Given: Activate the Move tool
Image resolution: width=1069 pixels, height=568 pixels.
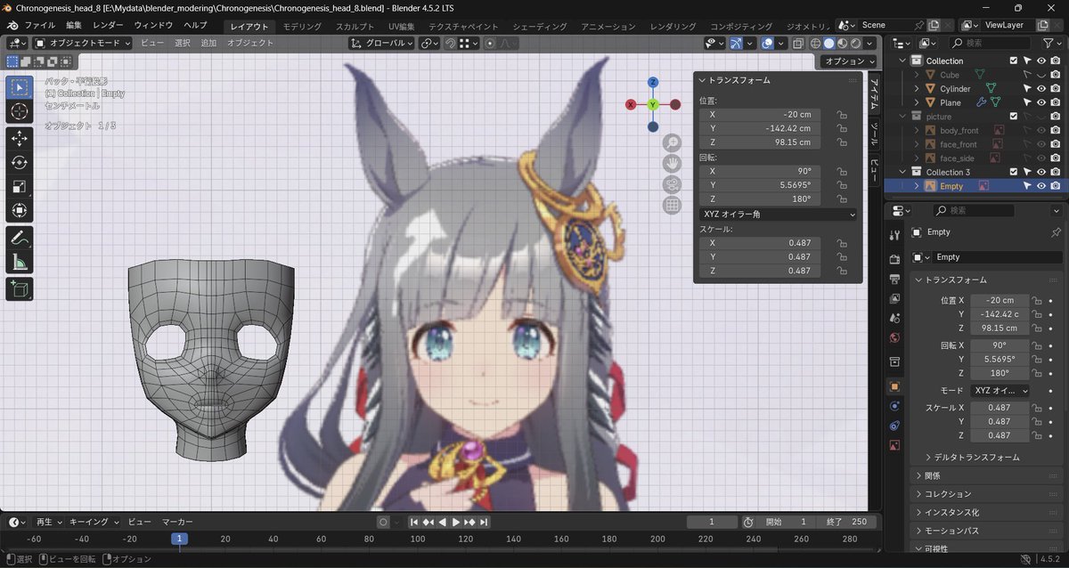Looking at the screenshot, I should click(x=20, y=138).
